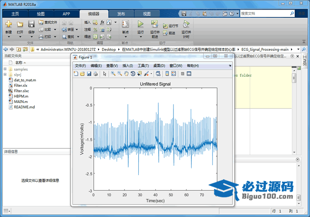310x217 pixels.
Task: Switch to the Plots ribbon tab
Action: pyautogui.click(x=41, y=14)
